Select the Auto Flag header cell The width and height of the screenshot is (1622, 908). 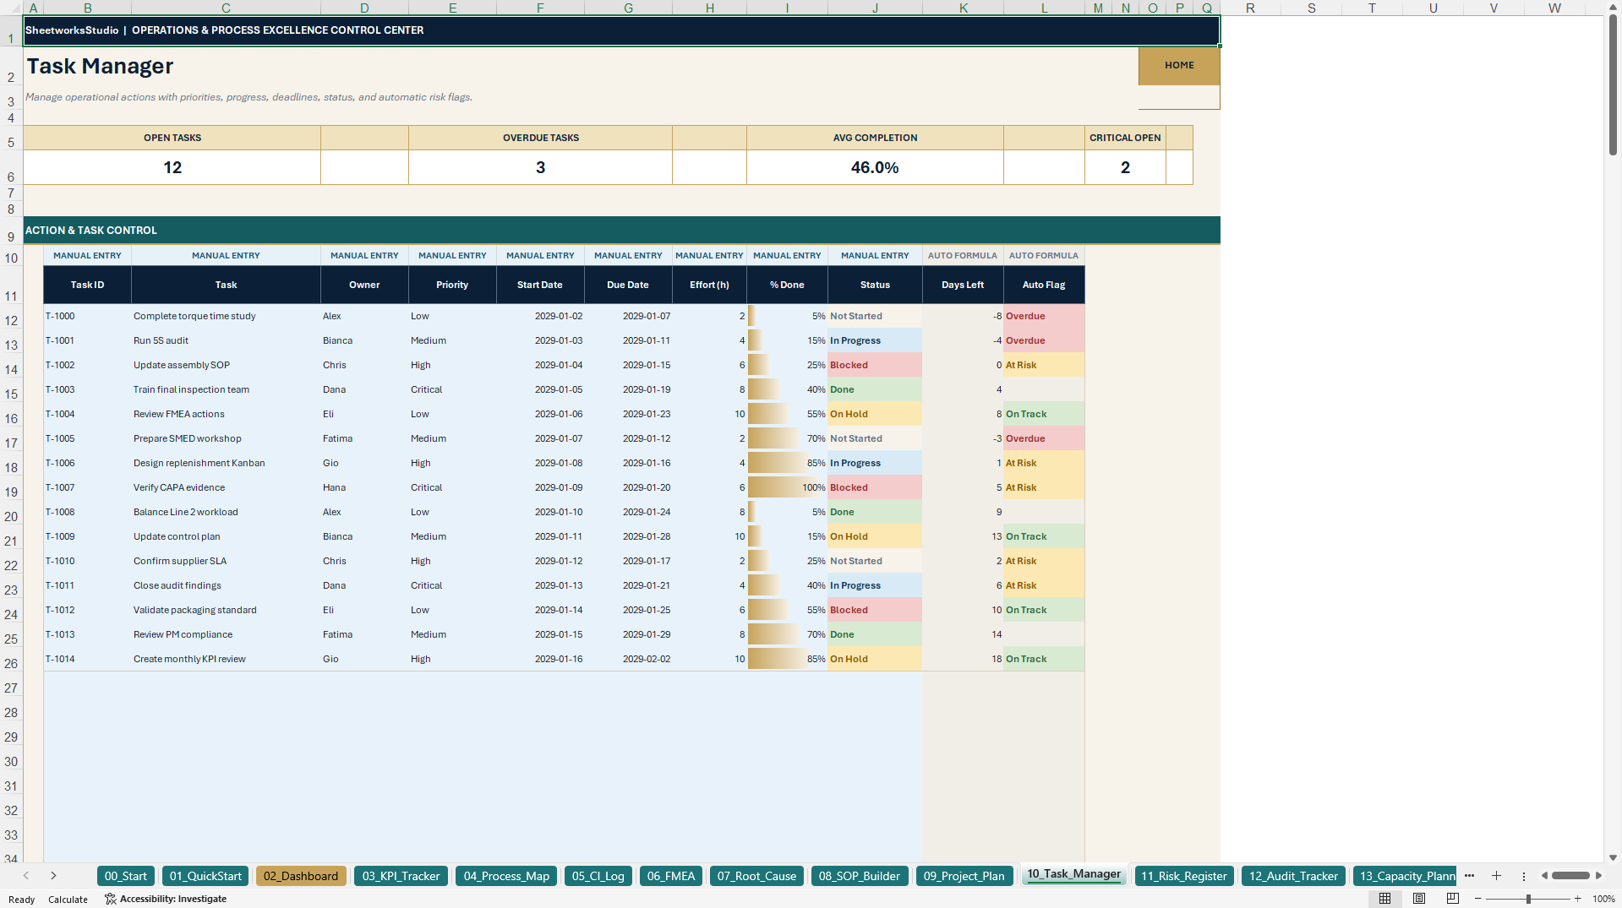click(1044, 285)
